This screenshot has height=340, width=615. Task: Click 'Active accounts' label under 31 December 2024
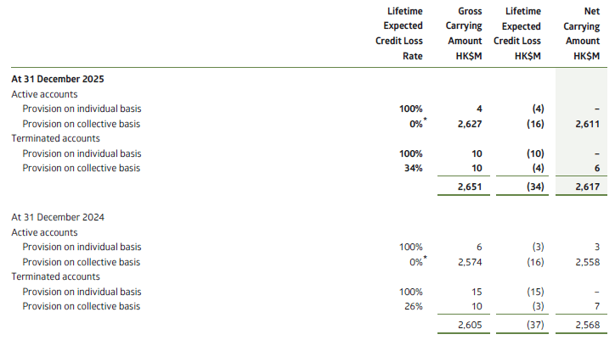45,231
